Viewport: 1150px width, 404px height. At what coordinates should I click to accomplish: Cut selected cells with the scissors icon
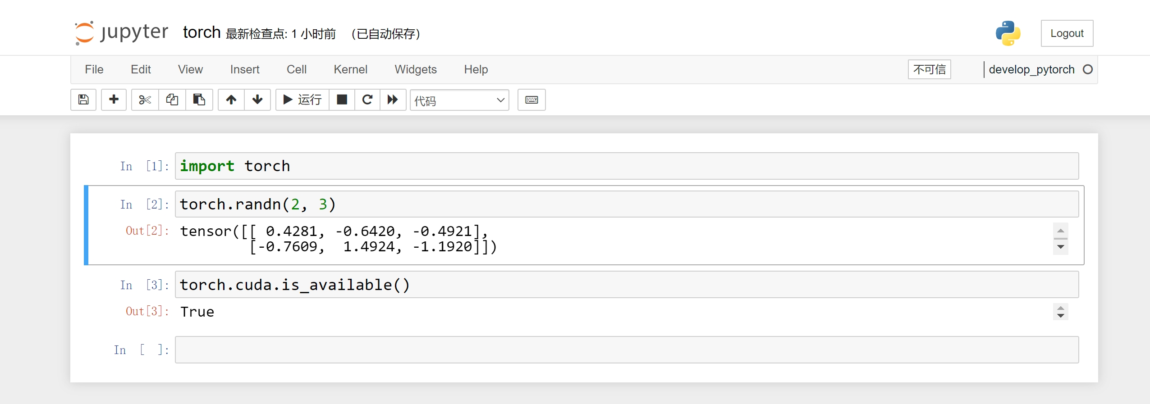point(145,100)
